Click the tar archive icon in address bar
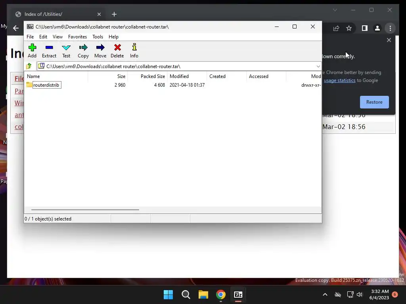Image resolution: width=406 pixels, height=304 pixels. [41, 66]
